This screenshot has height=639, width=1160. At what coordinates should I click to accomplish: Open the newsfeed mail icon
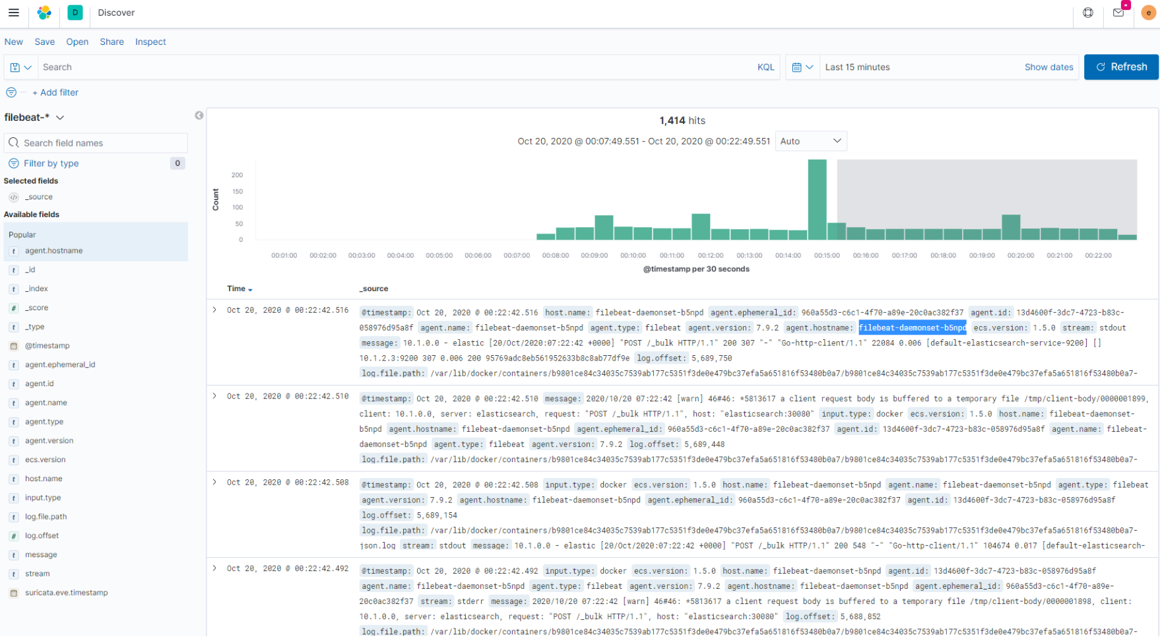pyautogui.click(x=1118, y=13)
